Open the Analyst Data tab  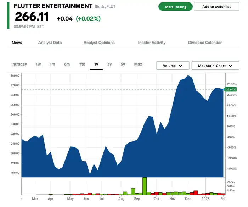point(50,43)
